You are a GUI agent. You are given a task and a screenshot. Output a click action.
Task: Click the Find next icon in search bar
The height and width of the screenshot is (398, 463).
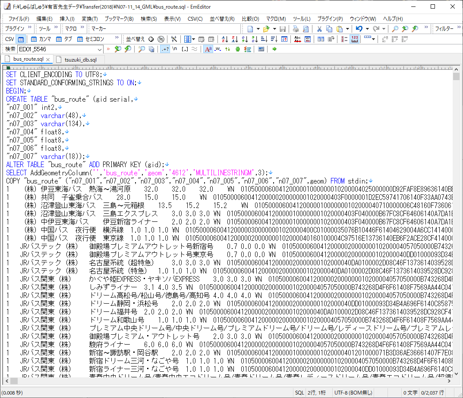point(128,49)
